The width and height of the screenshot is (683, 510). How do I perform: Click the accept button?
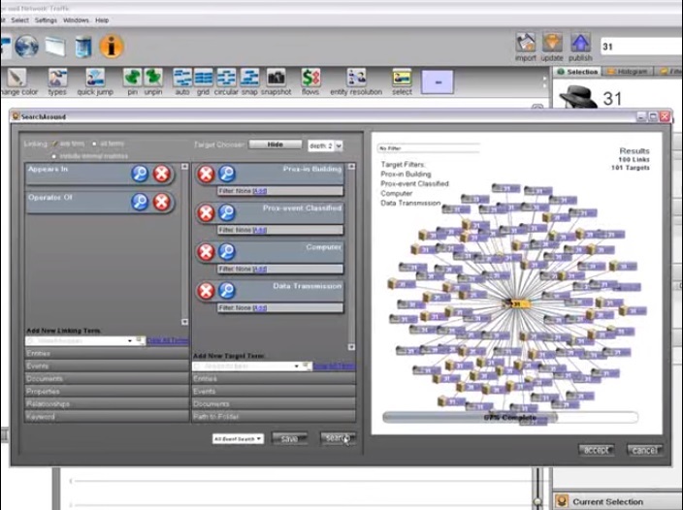coord(596,450)
